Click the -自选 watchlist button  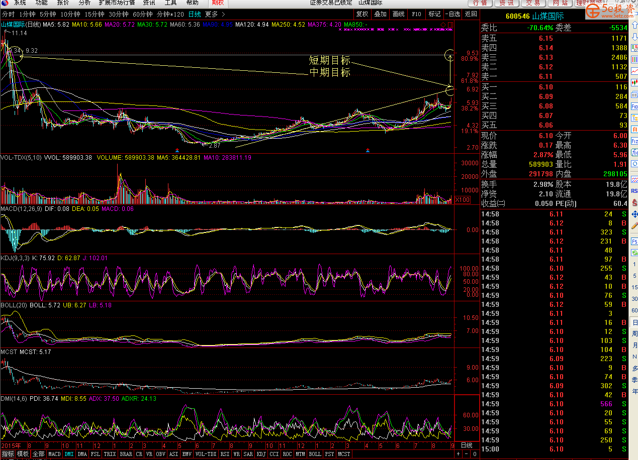point(452,14)
